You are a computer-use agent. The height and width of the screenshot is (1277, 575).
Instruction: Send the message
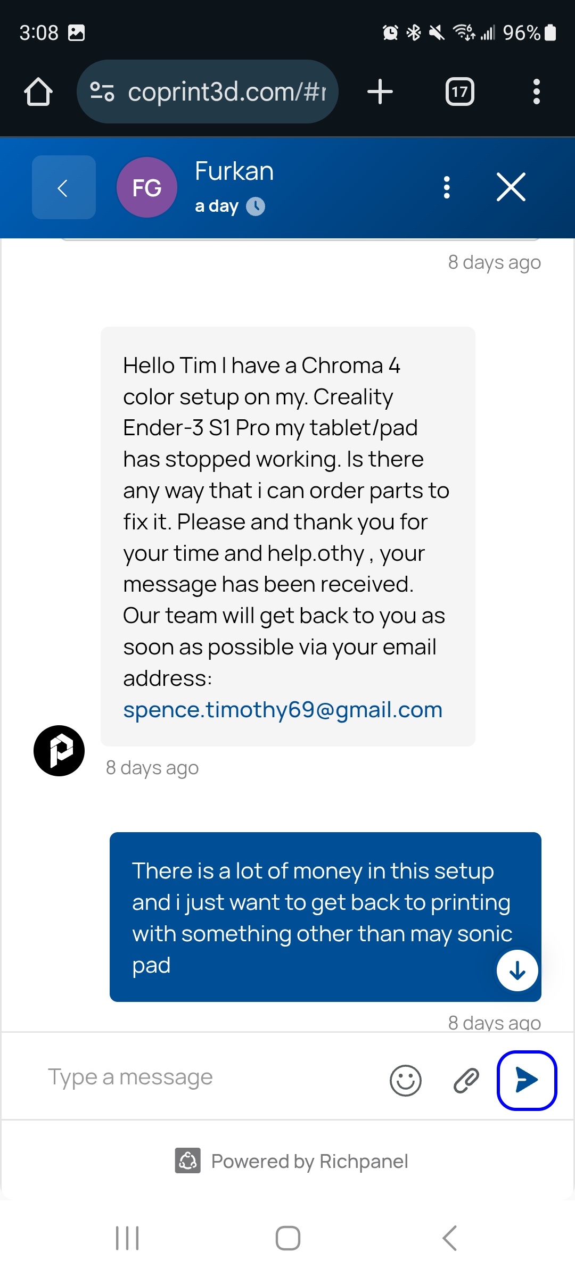[527, 1080]
